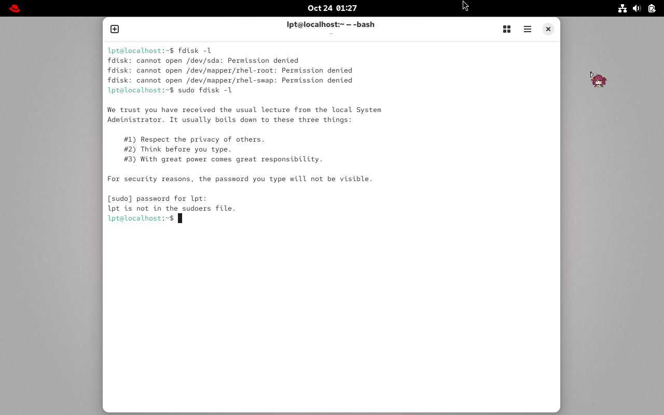
Task: Open a new terminal tab
Action: tap(115, 29)
